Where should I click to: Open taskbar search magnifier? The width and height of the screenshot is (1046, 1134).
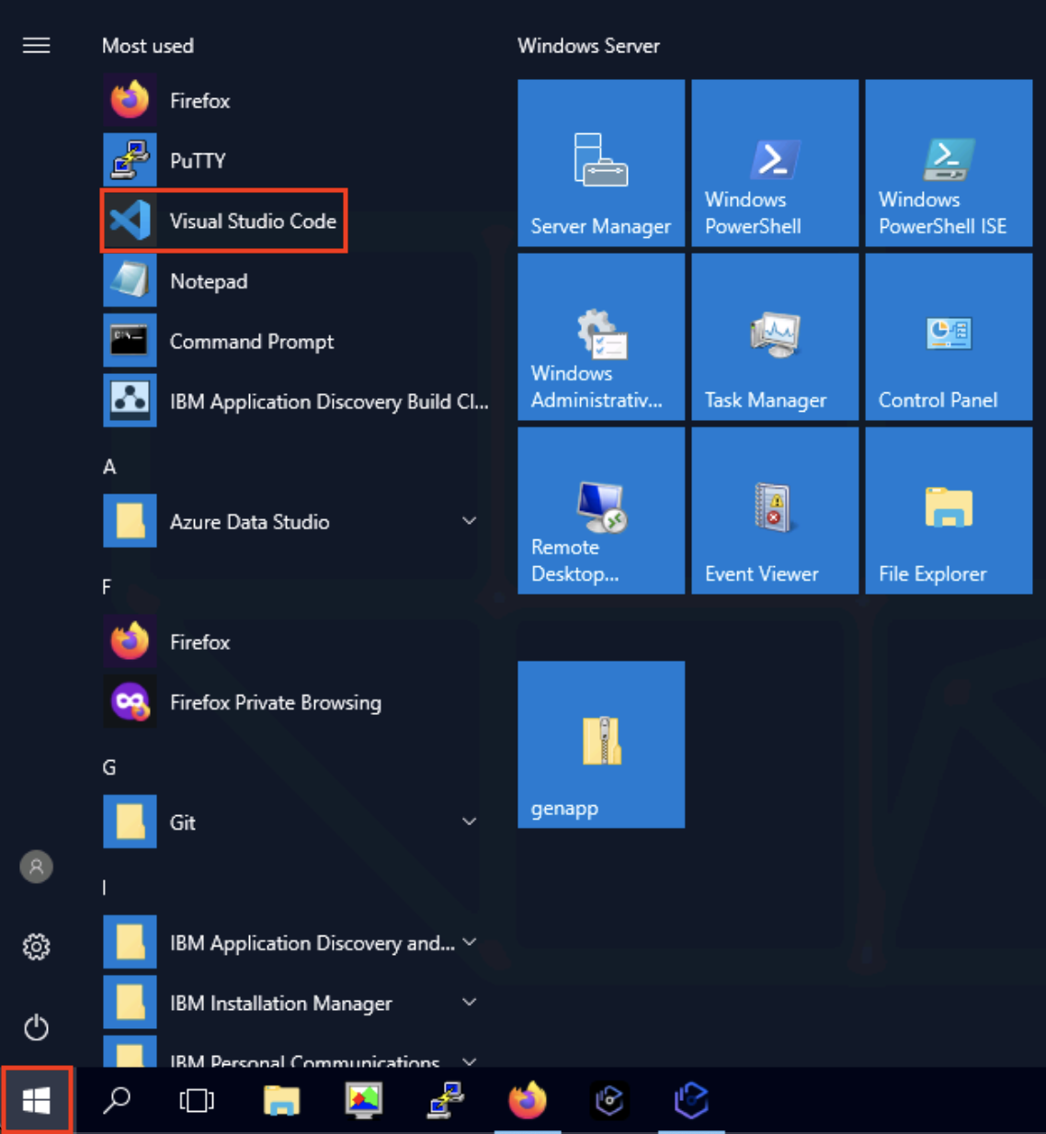click(117, 1100)
